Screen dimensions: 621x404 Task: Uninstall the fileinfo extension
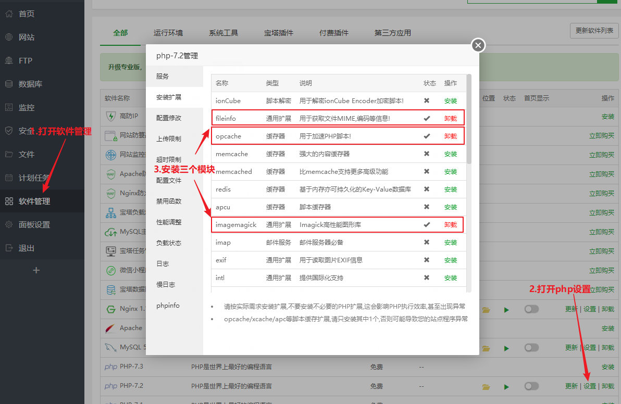point(450,119)
